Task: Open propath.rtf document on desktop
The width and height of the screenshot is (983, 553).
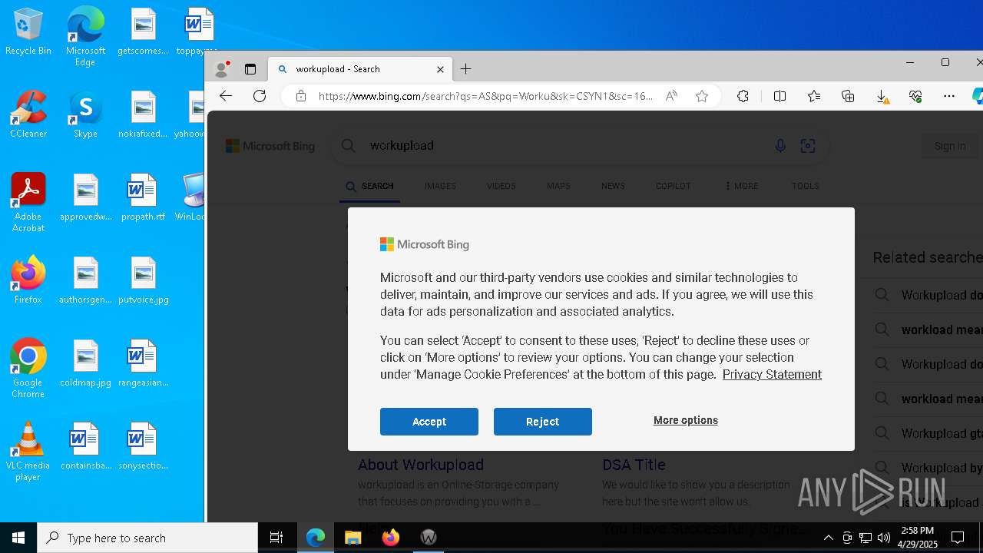Action: pos(143,198)
